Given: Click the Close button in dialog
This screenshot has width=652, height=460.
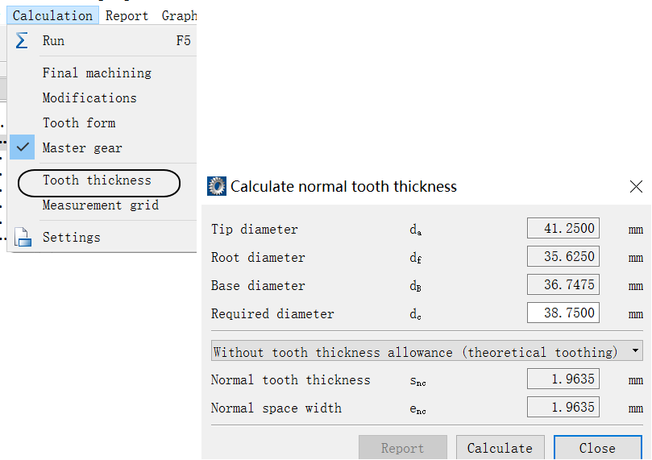Looking at the screenshot, I should click(597, 448).
